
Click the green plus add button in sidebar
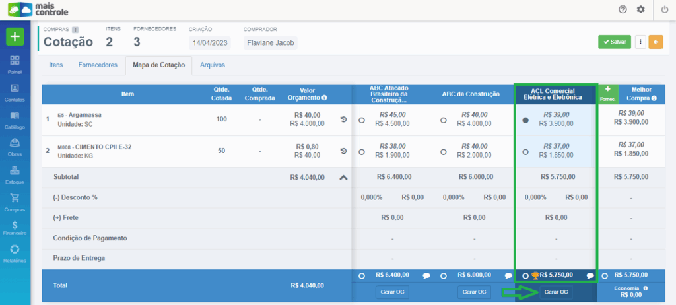(15, 36)
